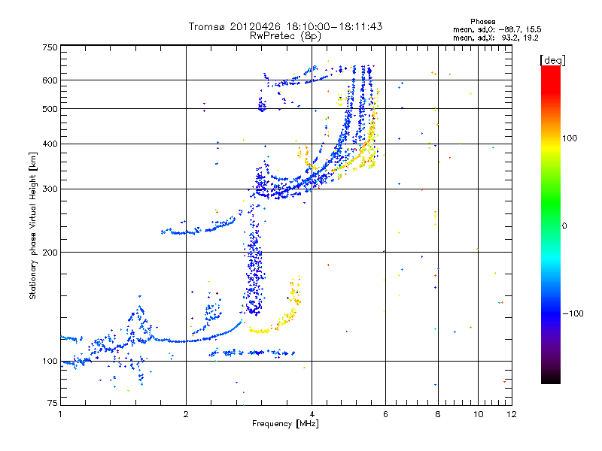Click the y-axis tick label '500'
The image size is (602, 451).
coord(50,108)
